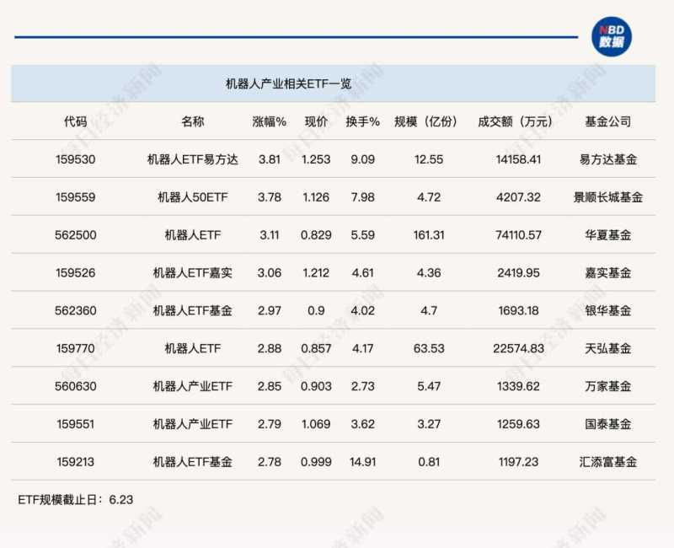Image resolution: width=674 pixels, height=548 pixels.
Task: Select name 机器人ETF易方达
Action: 193,159
